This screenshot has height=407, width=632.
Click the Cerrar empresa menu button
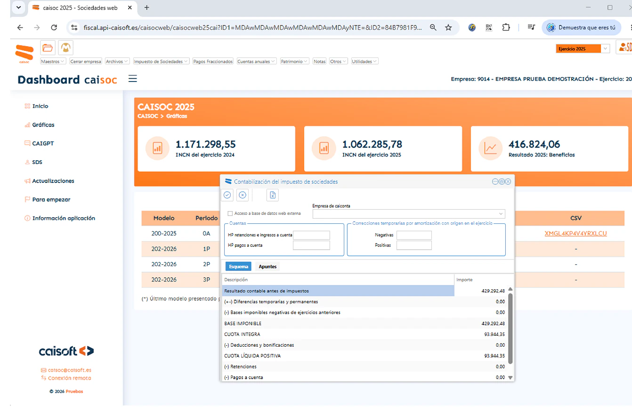pyautogui.click(x=86, y=61)
